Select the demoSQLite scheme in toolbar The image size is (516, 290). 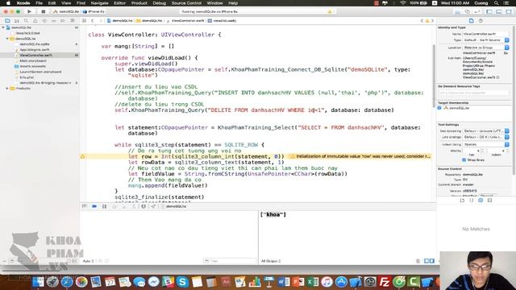coord(66,11)
